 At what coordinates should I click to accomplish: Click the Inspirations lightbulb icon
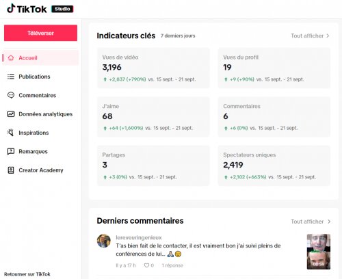coord(10,133)
